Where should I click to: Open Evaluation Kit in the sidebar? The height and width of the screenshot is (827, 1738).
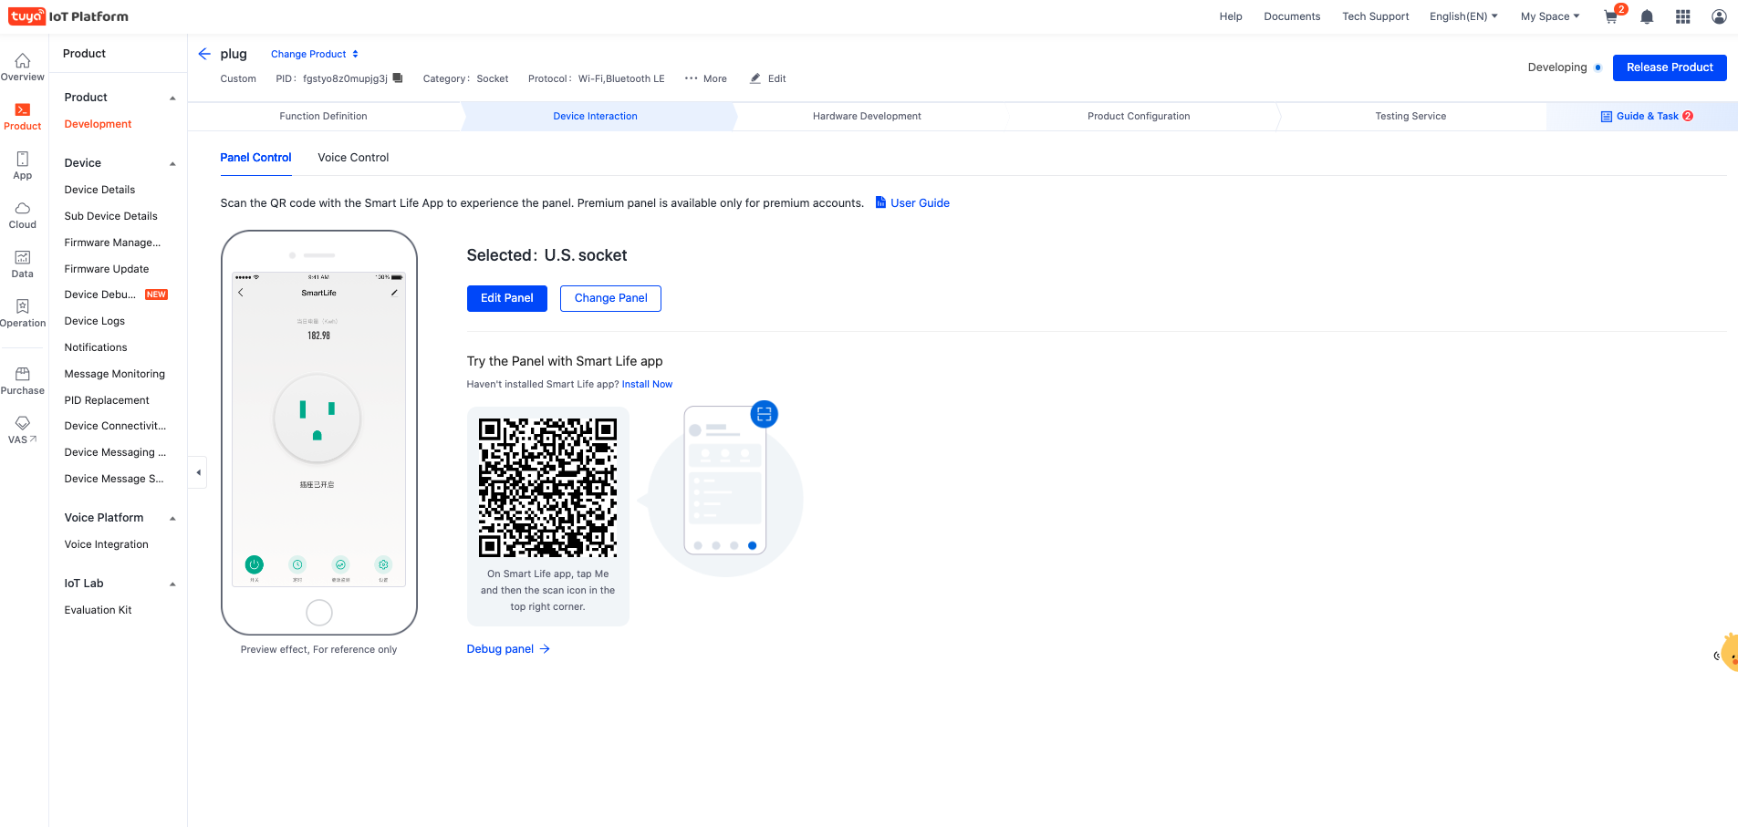(98, 610)
